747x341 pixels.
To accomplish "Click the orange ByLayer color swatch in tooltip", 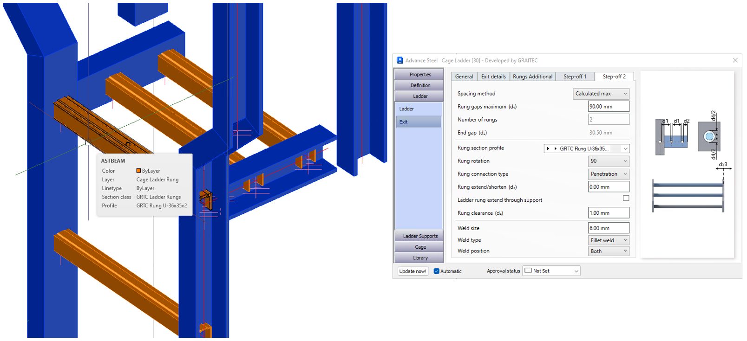I will point(138,171).
